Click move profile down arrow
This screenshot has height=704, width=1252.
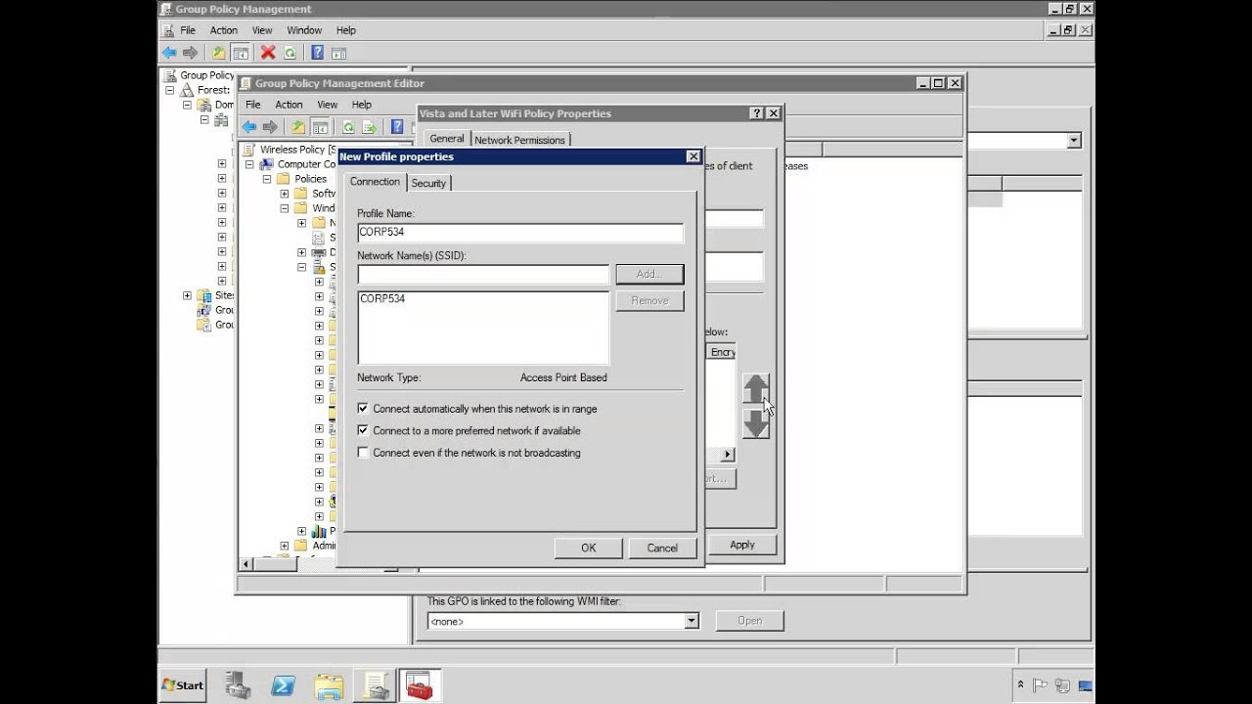pos(756,423)
